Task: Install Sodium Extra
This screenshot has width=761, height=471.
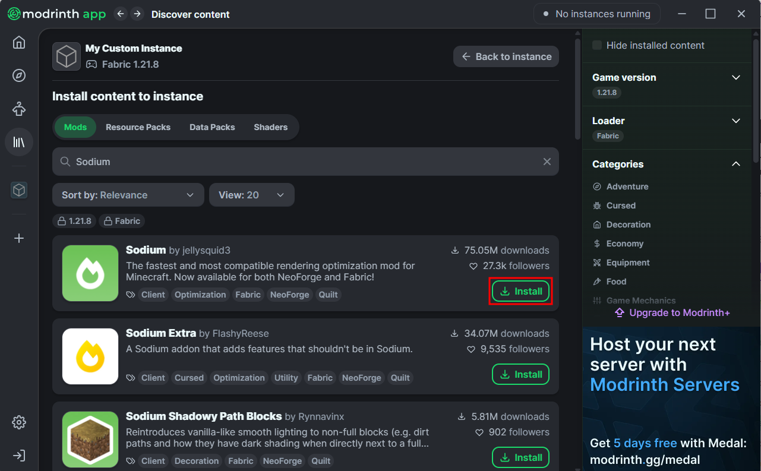Action: (520, 374)
